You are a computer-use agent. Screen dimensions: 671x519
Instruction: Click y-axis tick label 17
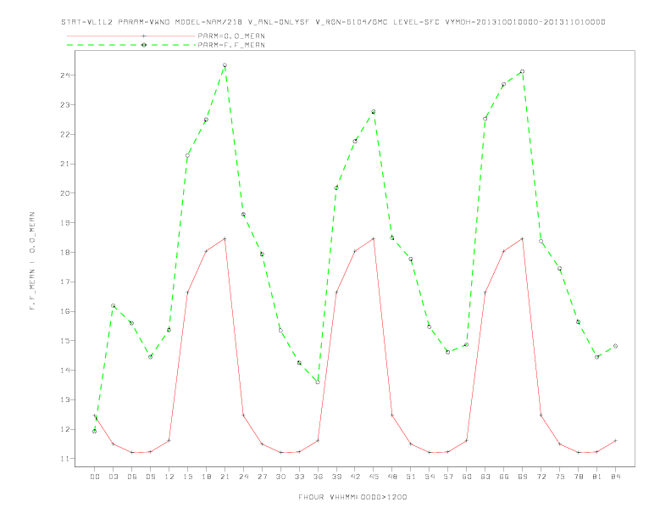(x=65, y=282)
